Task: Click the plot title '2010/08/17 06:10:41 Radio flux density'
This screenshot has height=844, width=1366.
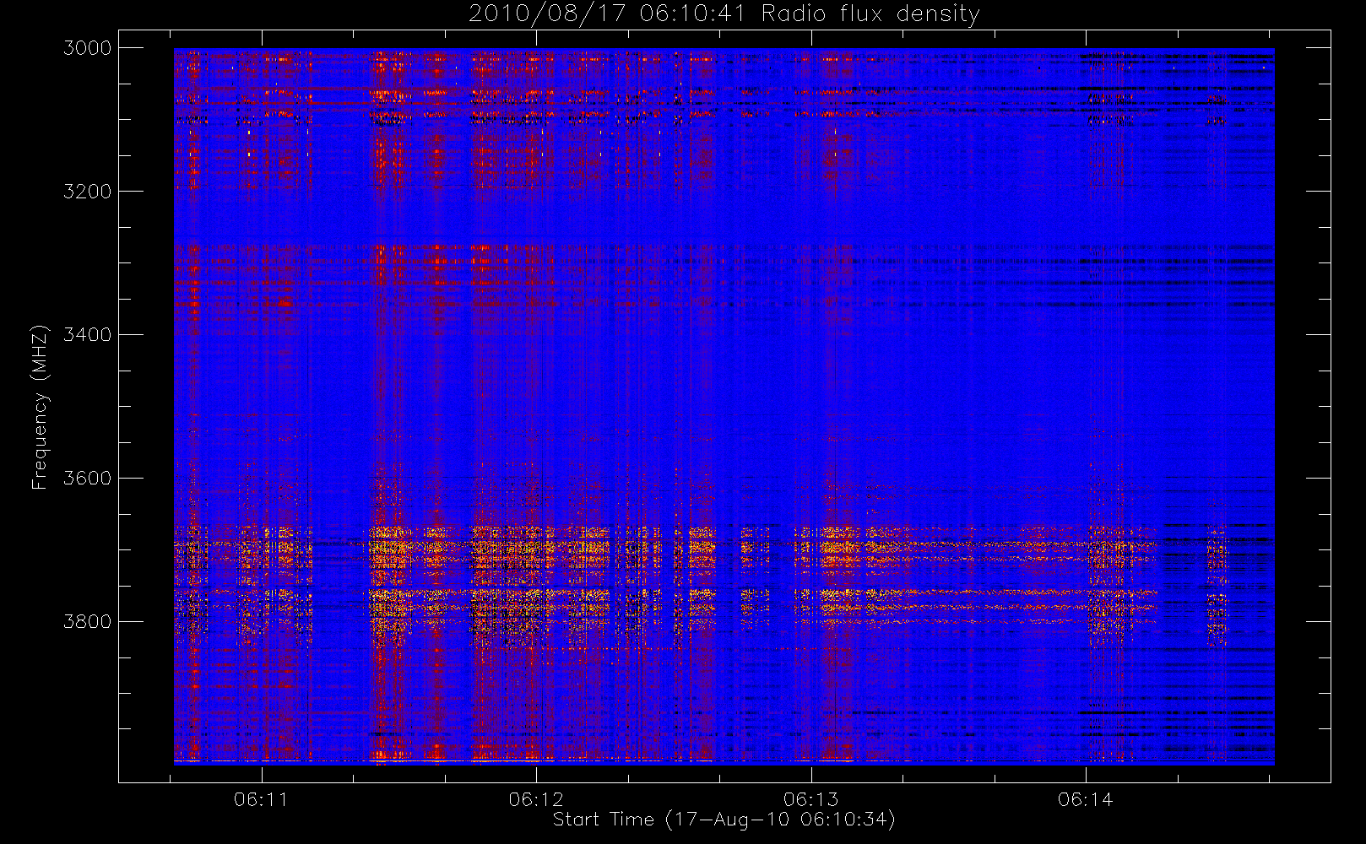Action: point(724,14)
